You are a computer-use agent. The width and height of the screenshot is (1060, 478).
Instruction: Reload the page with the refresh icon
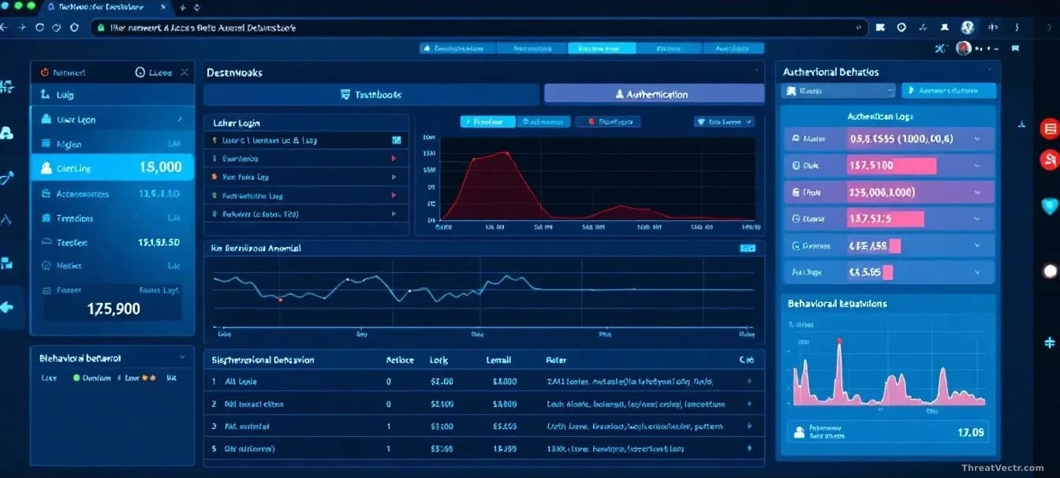[x=39, y=27]
